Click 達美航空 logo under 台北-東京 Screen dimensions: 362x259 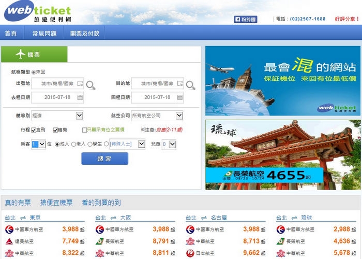pos(9,241)
